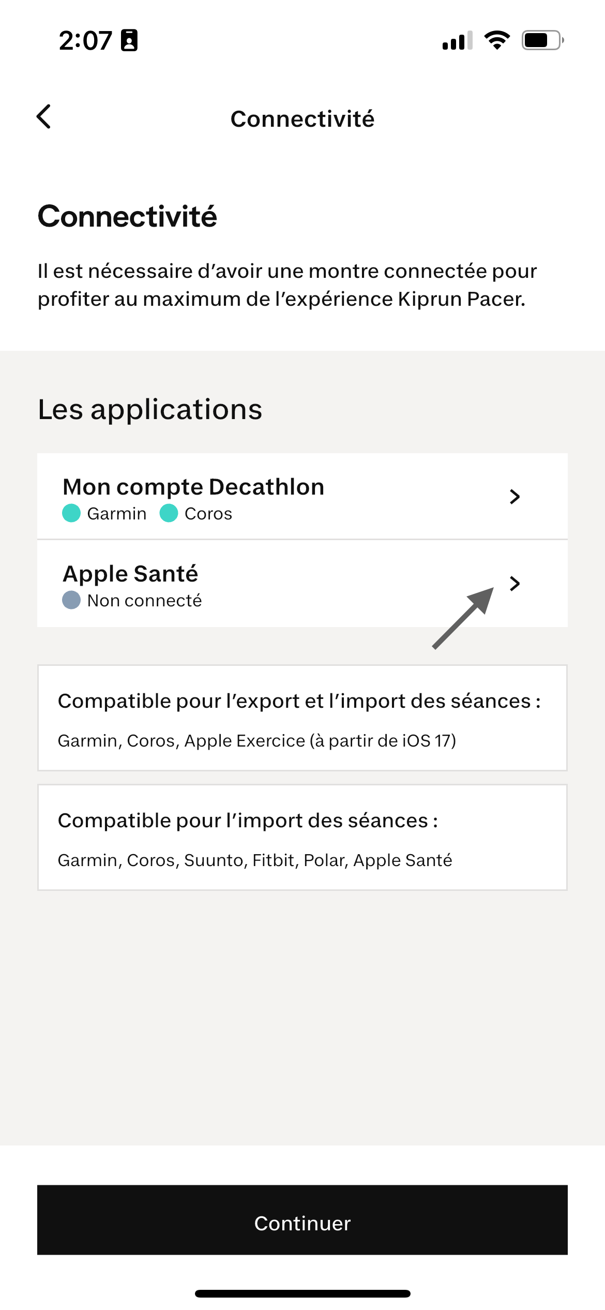Tap the Wi-Fi status icon
605x1310 pixels.
[x=496, y=40]
